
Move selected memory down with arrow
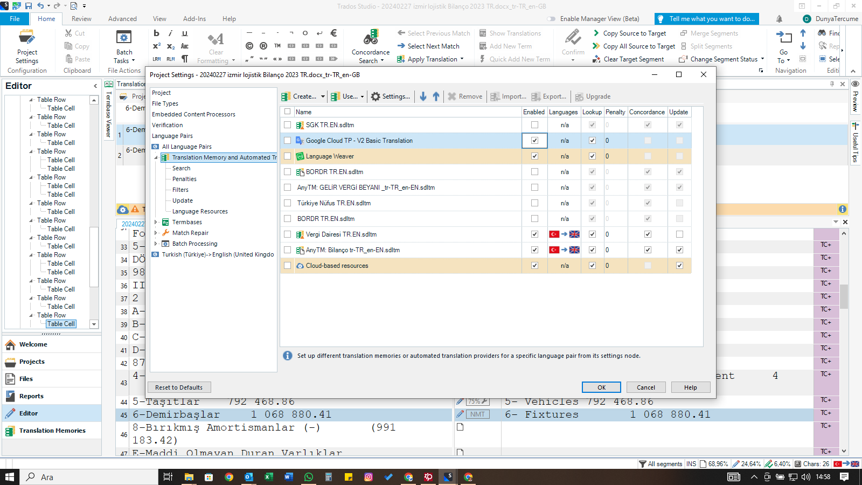tap(423, 96)
